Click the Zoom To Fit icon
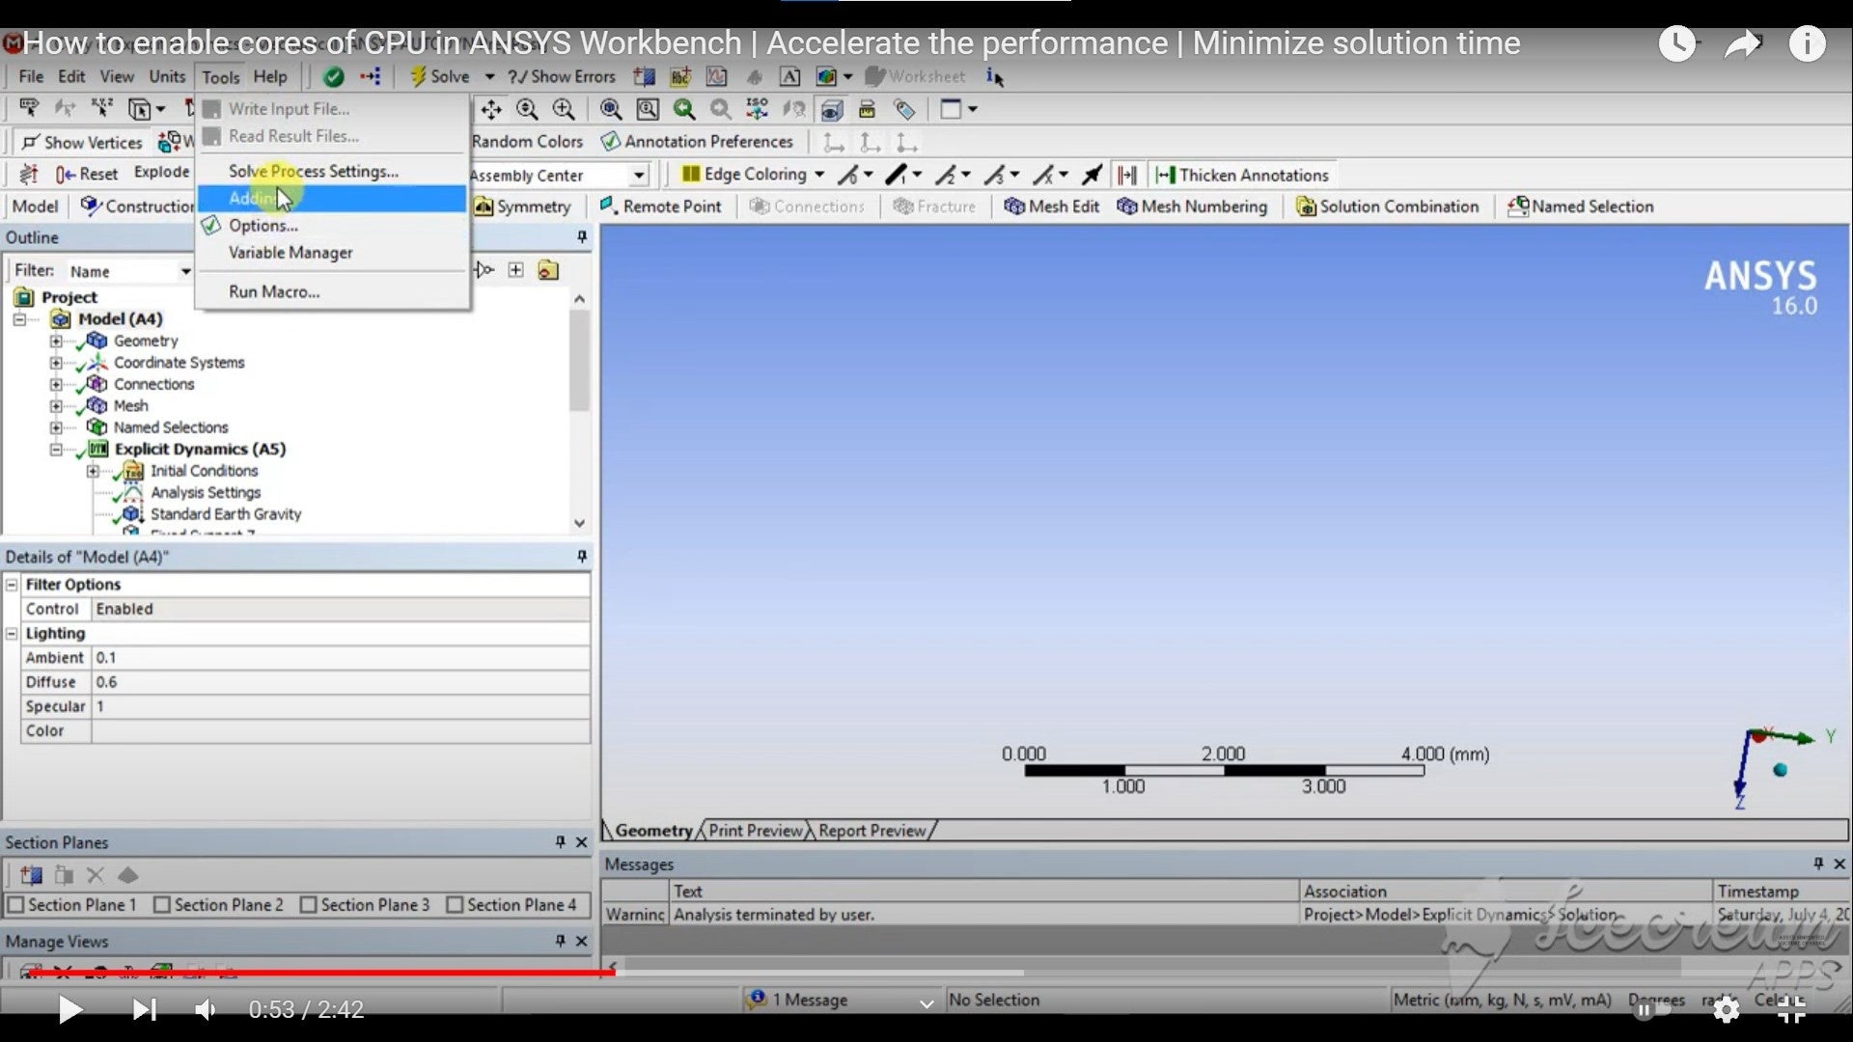Image resolution: width=1853 pixels, height=1042 pixels. [611, 109]
